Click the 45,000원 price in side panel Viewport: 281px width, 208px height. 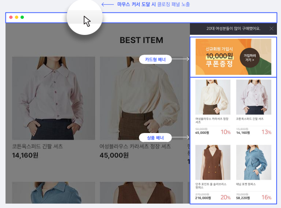(202, 133)
